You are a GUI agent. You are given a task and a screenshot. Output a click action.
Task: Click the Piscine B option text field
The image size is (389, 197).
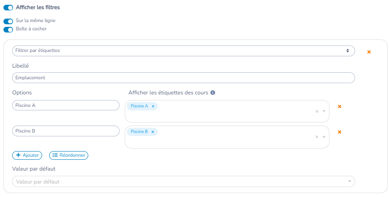click(x=66, y=131)
